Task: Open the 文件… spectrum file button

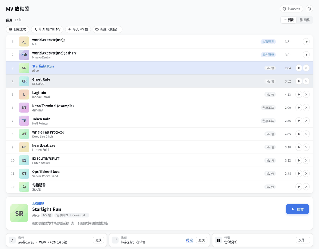Action: pos(303,240)
